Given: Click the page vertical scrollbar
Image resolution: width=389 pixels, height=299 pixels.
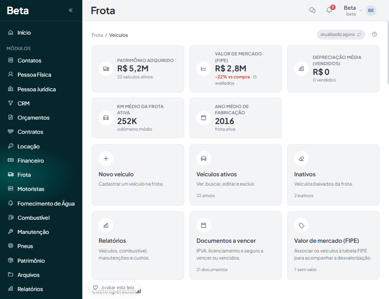Looking at the screenshot, I should 388,52.
